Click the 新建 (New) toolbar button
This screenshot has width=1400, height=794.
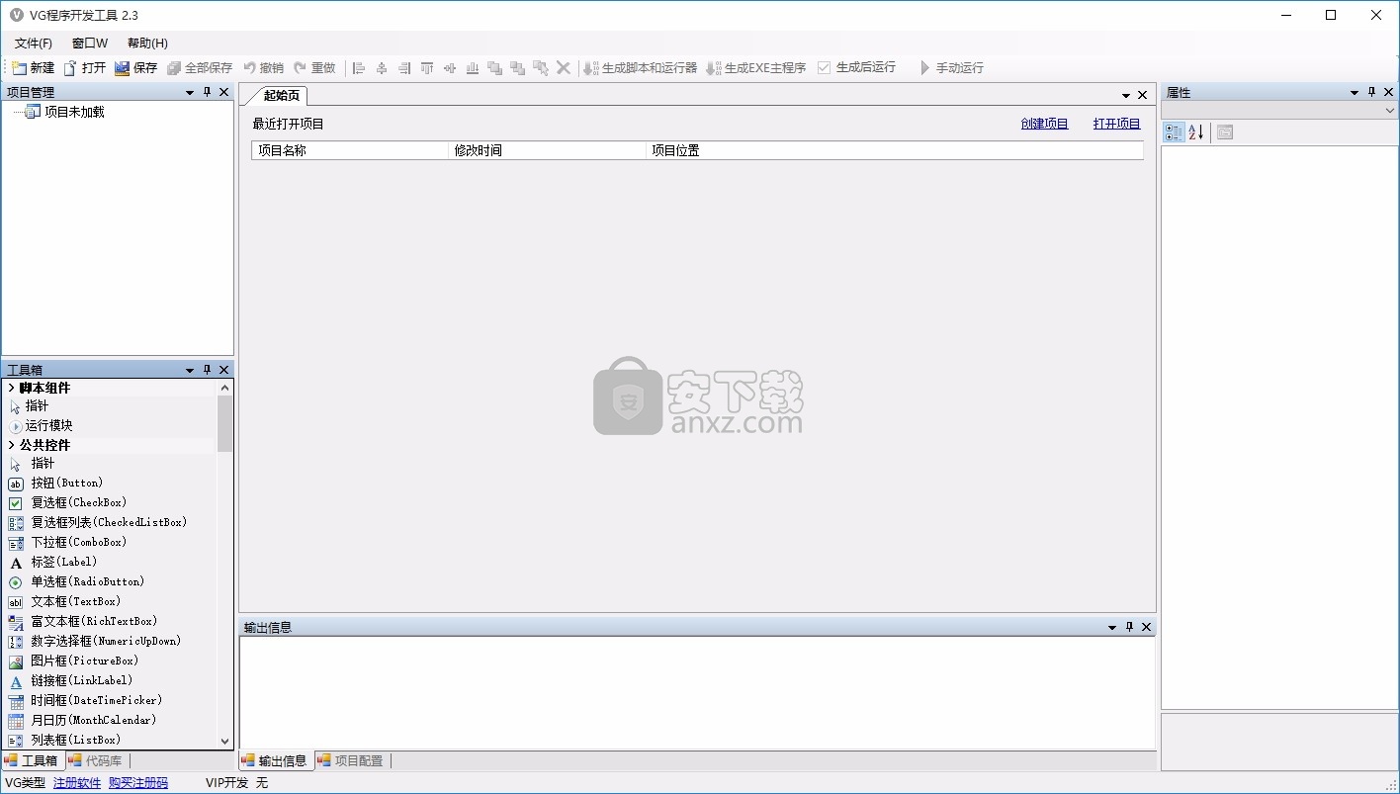click(x=34, y=68)
